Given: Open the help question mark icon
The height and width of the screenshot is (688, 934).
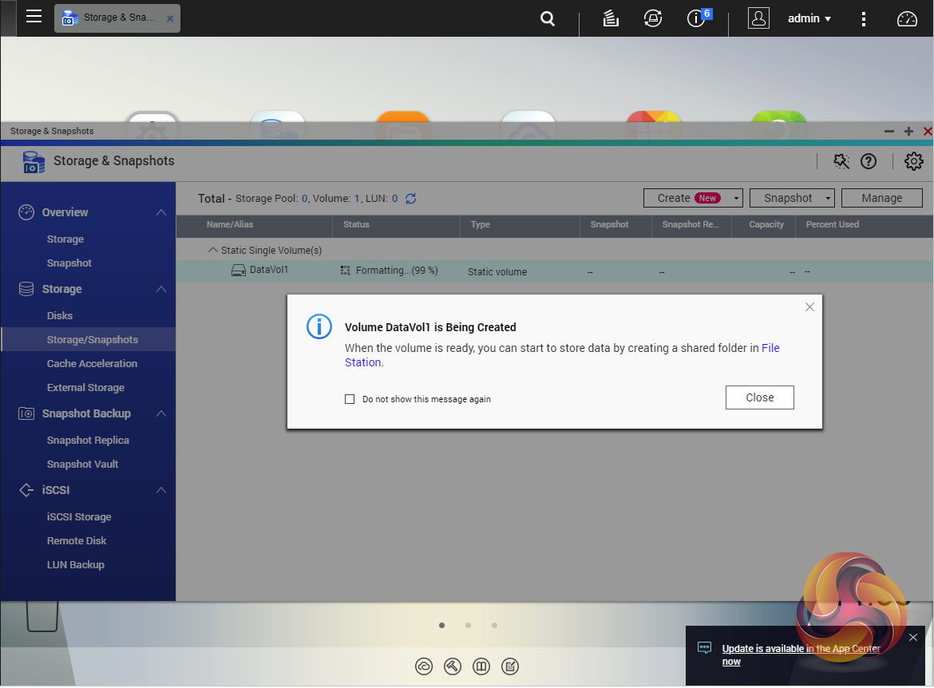Looking at the screenshot, I should click(x=869, y=161).
